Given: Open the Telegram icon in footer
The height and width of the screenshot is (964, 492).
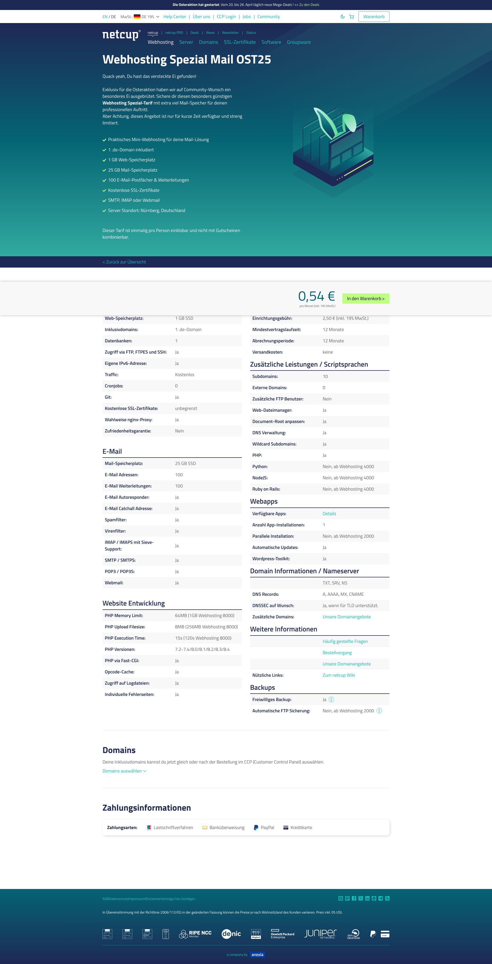Looking at the screenshot, I should point(381,898).
